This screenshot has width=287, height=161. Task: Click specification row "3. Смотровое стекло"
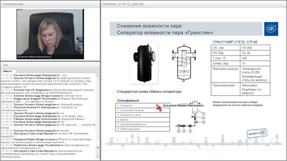coord(143,115)
